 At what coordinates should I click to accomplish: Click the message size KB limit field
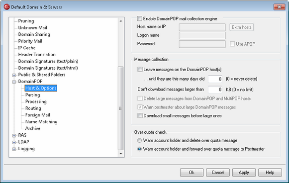point(215,90)
